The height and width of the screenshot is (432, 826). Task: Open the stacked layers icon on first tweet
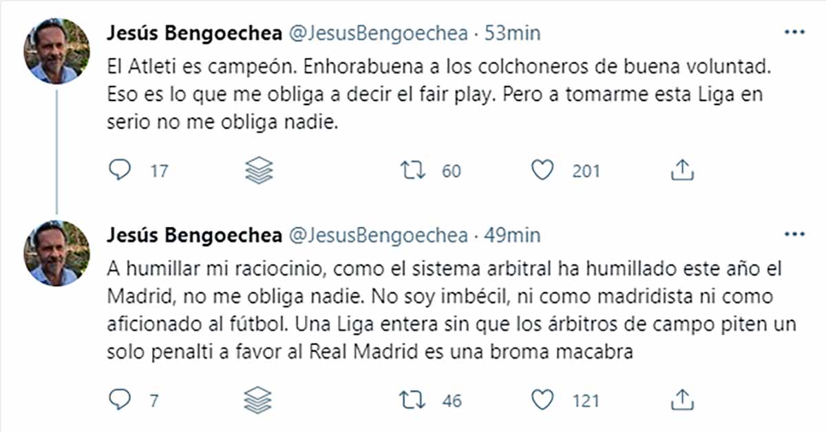pyautogui.click(x=259, y=171)
